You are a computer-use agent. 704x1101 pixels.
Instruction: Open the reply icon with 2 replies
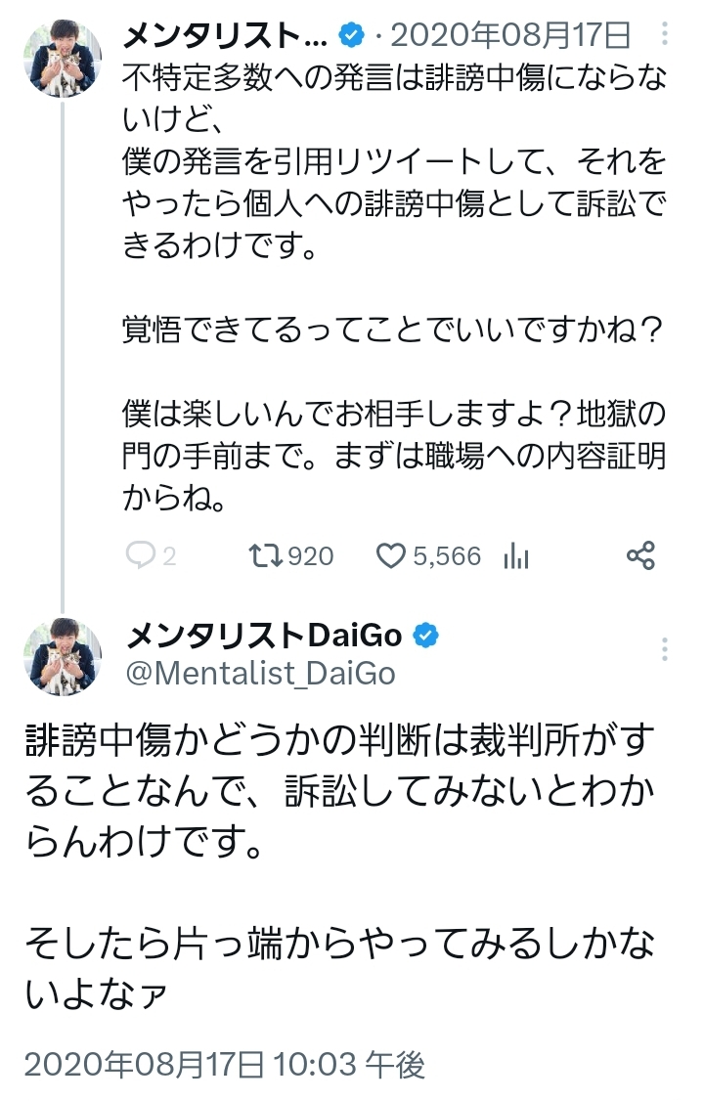coord(140,555)
